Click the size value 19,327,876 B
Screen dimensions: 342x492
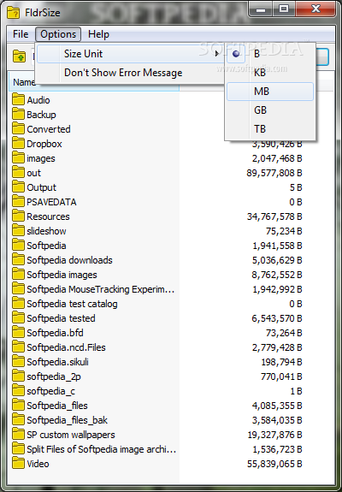[x=274, y=435]
